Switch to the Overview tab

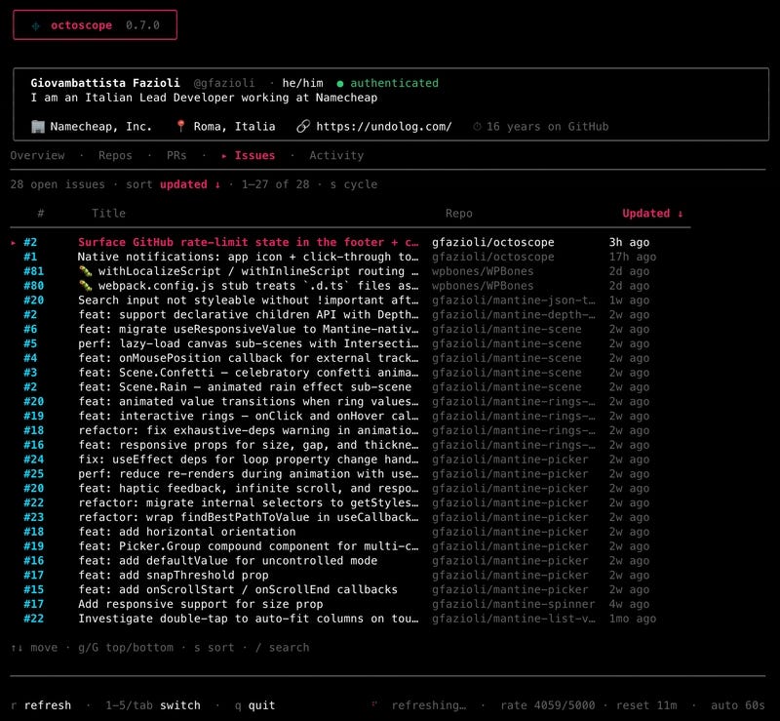pos(37,155)
